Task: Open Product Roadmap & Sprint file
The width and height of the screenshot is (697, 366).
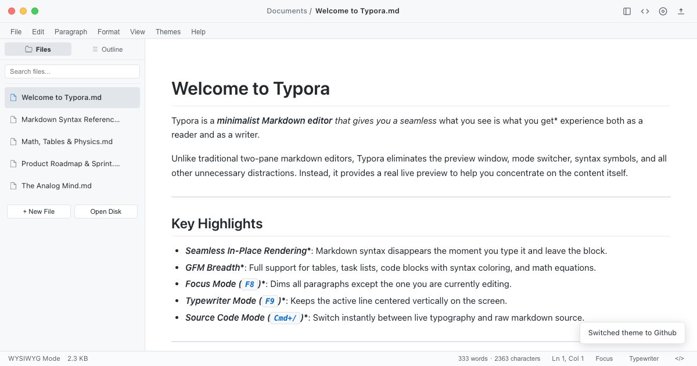Action: tap(72, 164)
